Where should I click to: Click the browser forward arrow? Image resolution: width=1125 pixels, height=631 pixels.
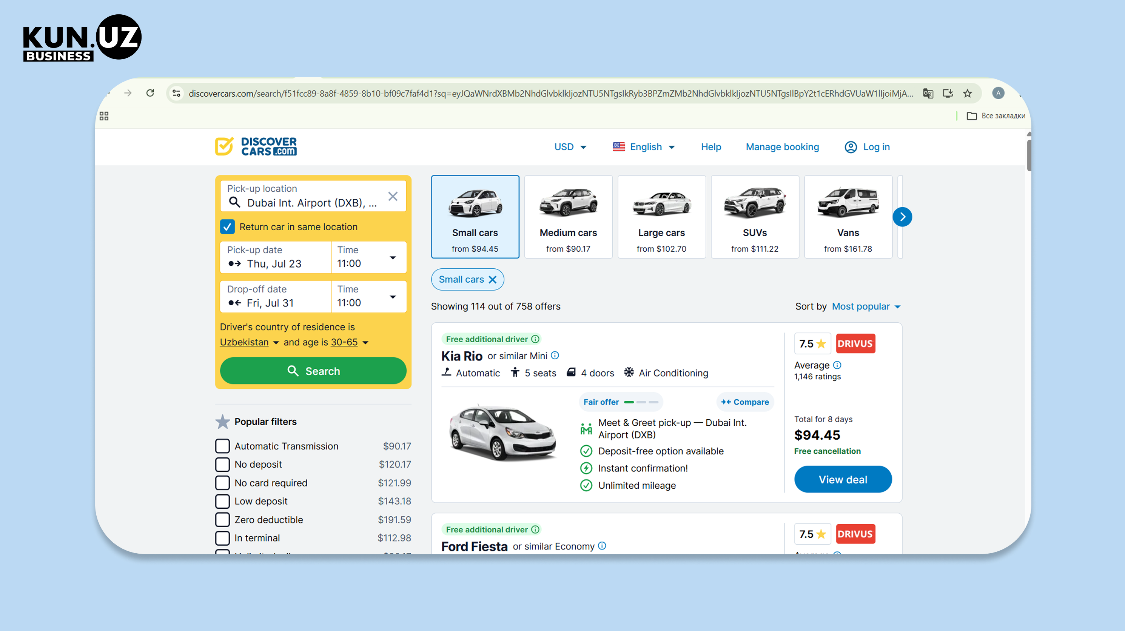tap(128, 93)
